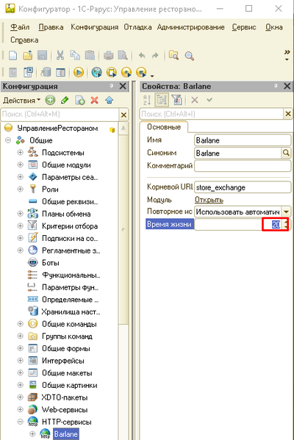Viewport: 294px width, 440px height.
Task: Click the red Delete cross icon
Action: tap(95, 100)
